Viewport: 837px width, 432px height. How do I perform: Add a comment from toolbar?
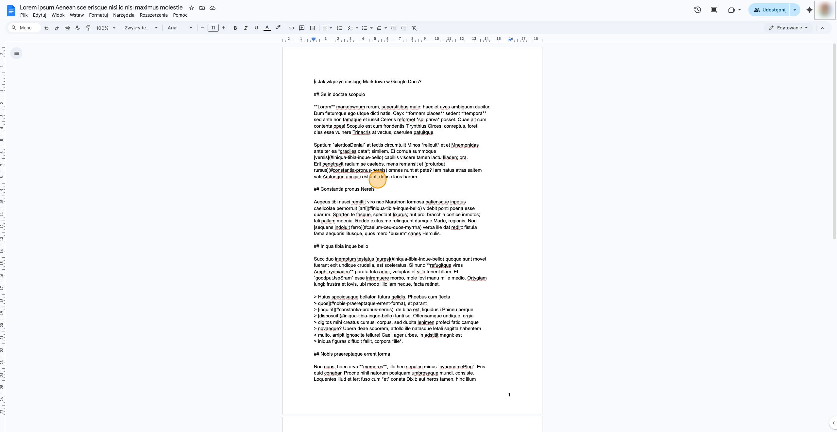click(x=302, y=28)
